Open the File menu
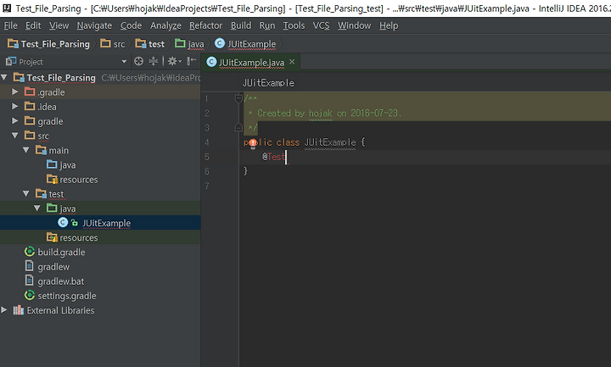The image size is (611, 367). tap(10, 25)
